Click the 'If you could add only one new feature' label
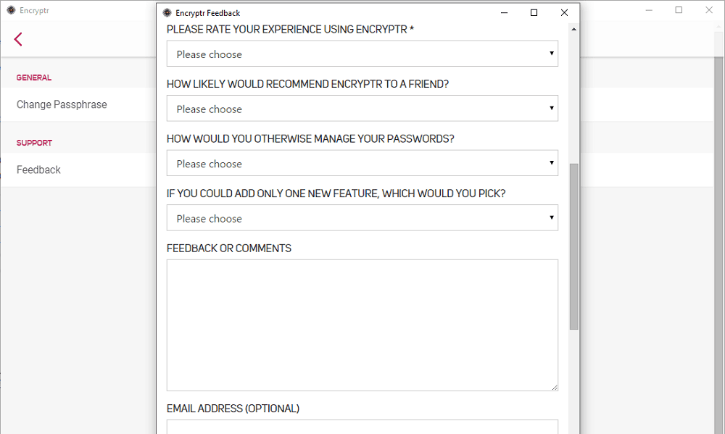 point(336,193)
